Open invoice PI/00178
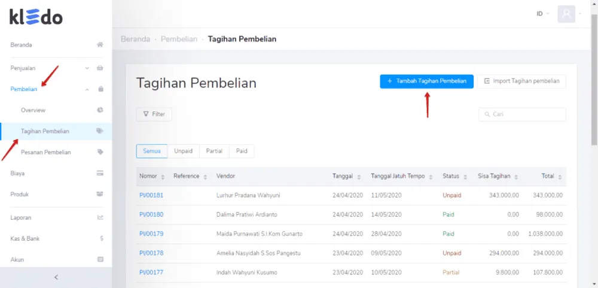598x288 pixels. (151, 253)
